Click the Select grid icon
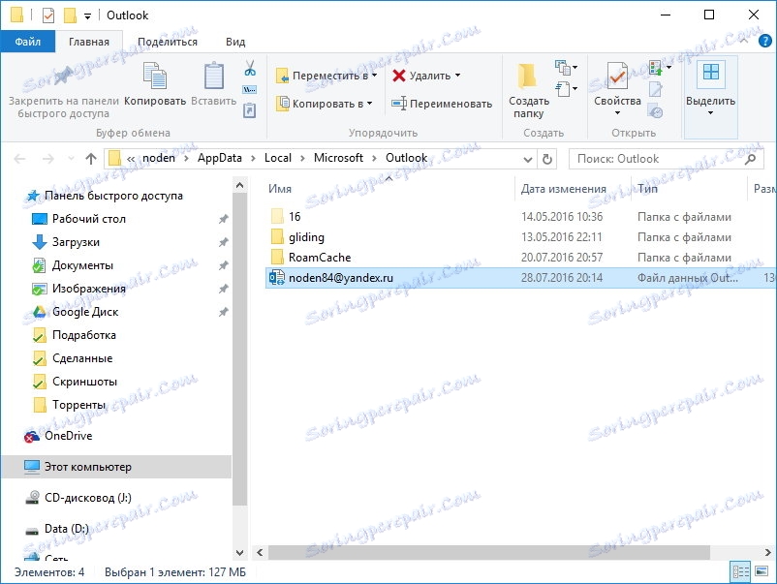This screenshot has width=777, height=584. [x=710, y=72]
